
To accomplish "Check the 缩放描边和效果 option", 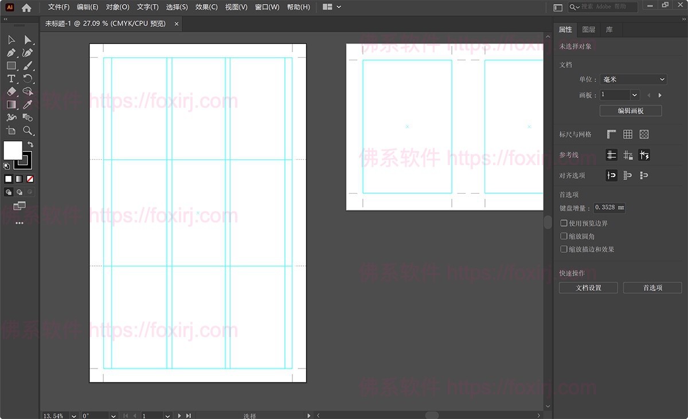I will [x=564, y=249].
